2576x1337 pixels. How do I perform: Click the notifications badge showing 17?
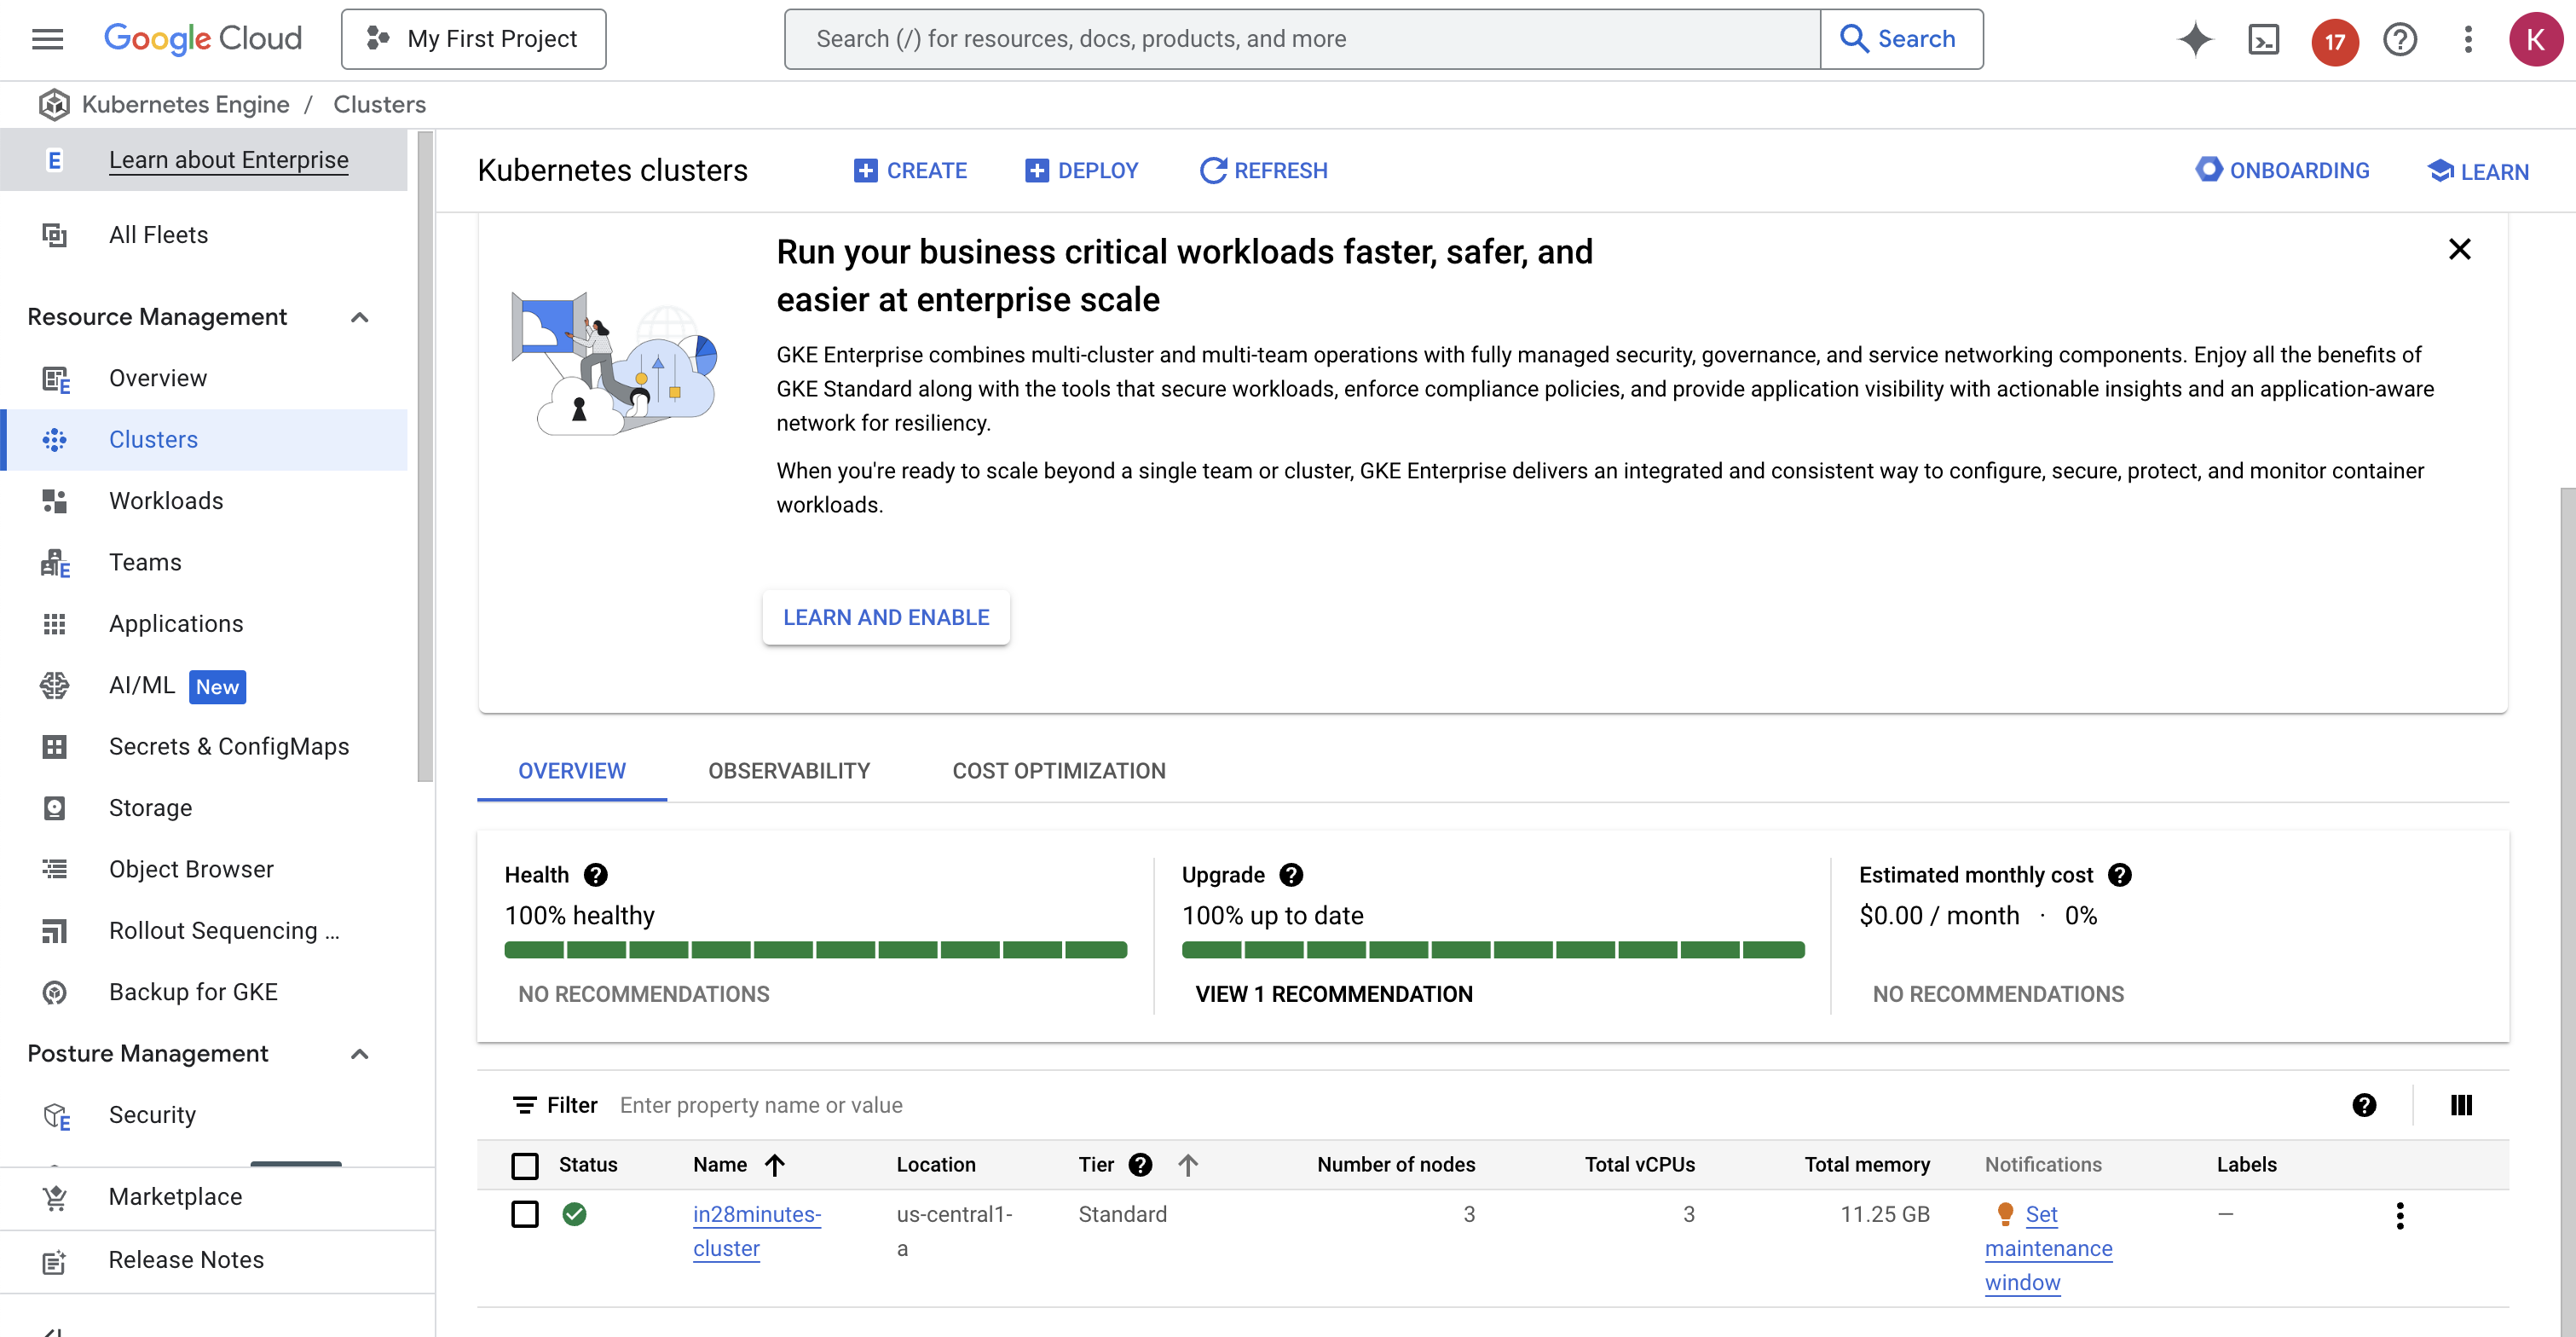pos(2334,41)
